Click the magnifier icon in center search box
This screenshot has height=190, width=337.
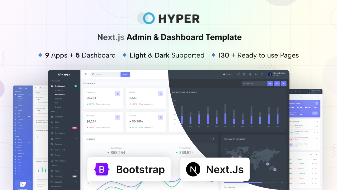[93, 74]
